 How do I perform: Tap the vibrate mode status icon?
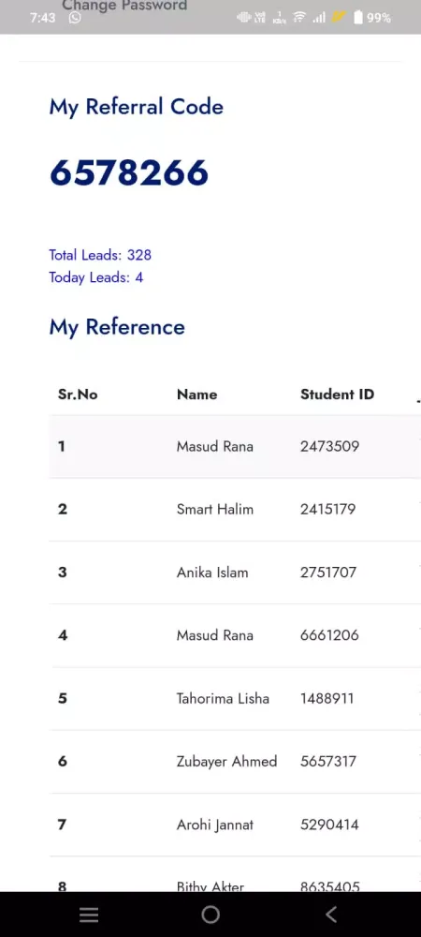coord(244,18)
